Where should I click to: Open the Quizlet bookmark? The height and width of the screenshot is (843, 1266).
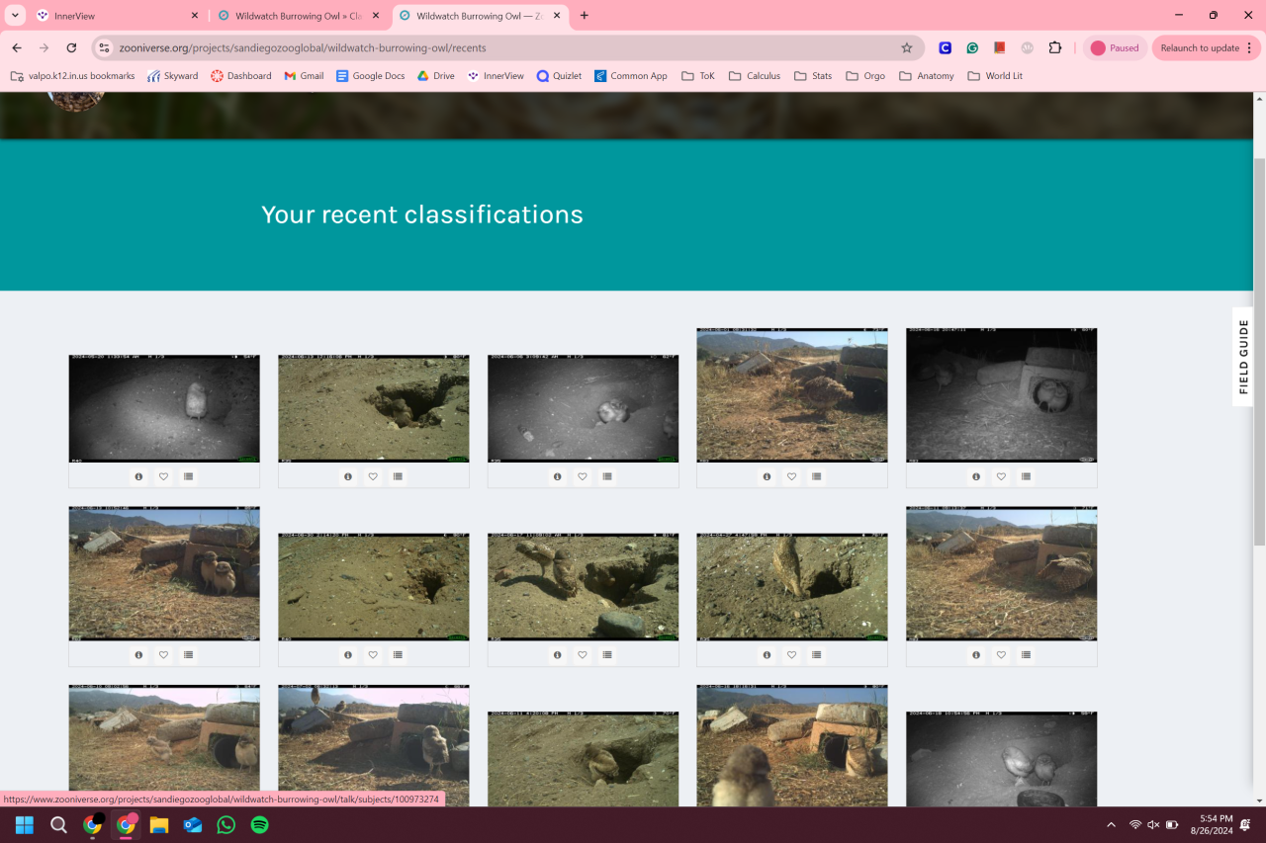coord(559,76)
